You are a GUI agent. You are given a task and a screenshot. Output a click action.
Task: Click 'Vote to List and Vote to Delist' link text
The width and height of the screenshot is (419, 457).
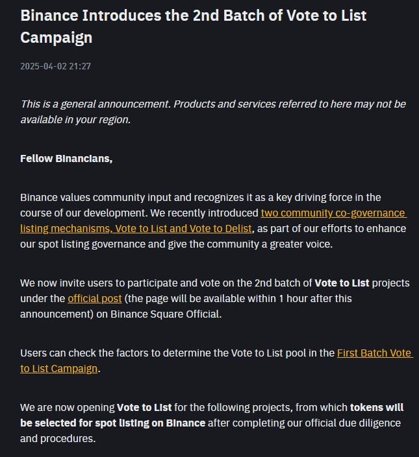(183, 228)
